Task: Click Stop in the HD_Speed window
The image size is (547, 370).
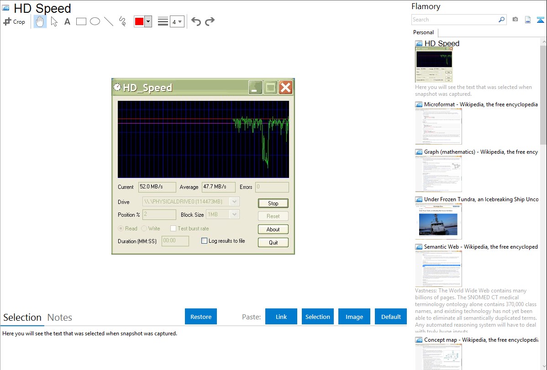Action: (273, 203)
